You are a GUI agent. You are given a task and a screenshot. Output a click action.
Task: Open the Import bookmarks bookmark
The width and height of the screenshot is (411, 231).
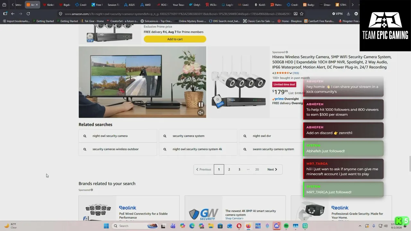point(16,21)
